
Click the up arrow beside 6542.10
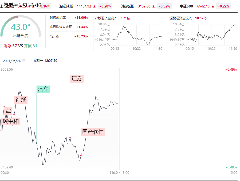213,6
